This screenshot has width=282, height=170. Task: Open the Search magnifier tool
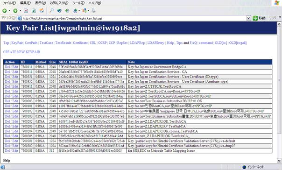coord(51,11)
